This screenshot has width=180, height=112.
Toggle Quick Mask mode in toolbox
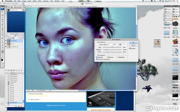[2, 63]
